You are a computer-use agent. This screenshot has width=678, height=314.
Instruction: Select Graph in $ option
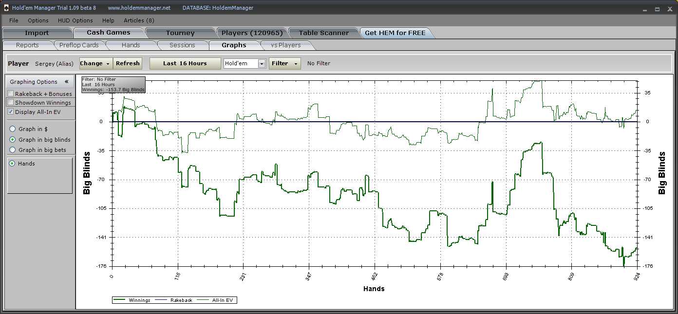click(13, 129)
